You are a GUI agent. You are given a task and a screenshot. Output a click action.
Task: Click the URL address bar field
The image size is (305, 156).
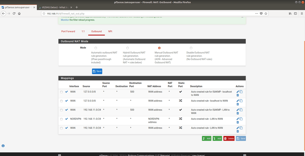[x=149, y=13]
